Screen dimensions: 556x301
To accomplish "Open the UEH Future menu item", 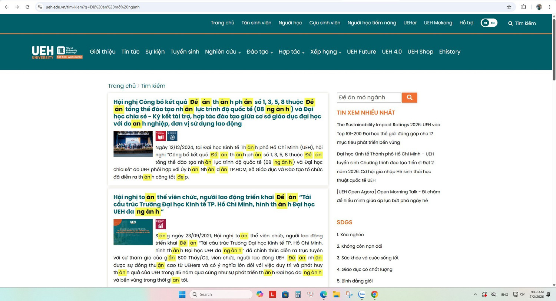I will coord(361,52).
